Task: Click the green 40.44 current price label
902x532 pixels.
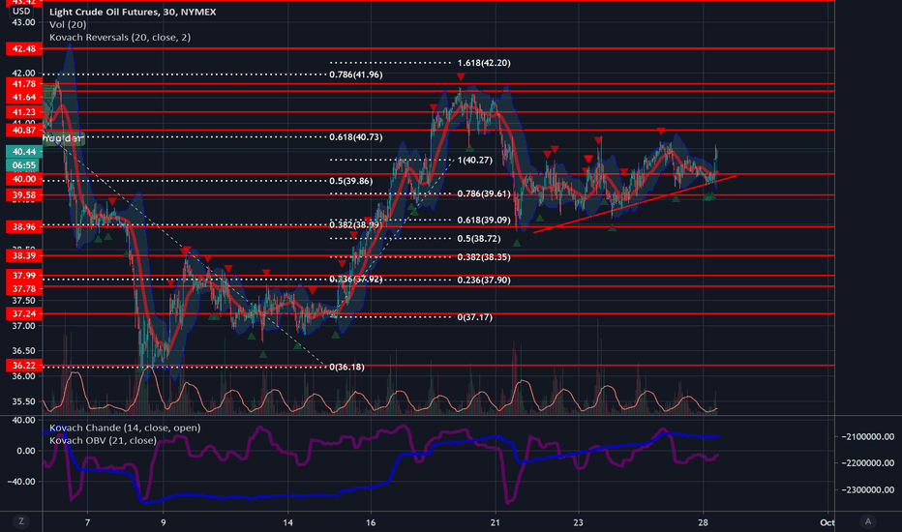Action: coord(24,152)
